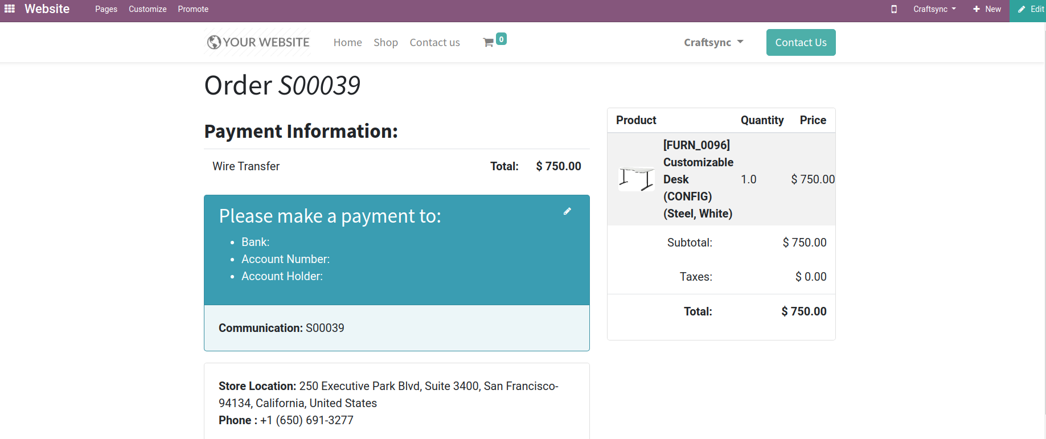Click the store phone number
The width and height of the screenshot is (1046, 439).
[x=306, y=420]
